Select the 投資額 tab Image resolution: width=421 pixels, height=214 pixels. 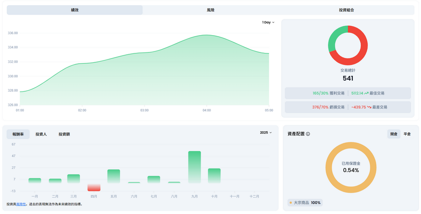[64, 134]
